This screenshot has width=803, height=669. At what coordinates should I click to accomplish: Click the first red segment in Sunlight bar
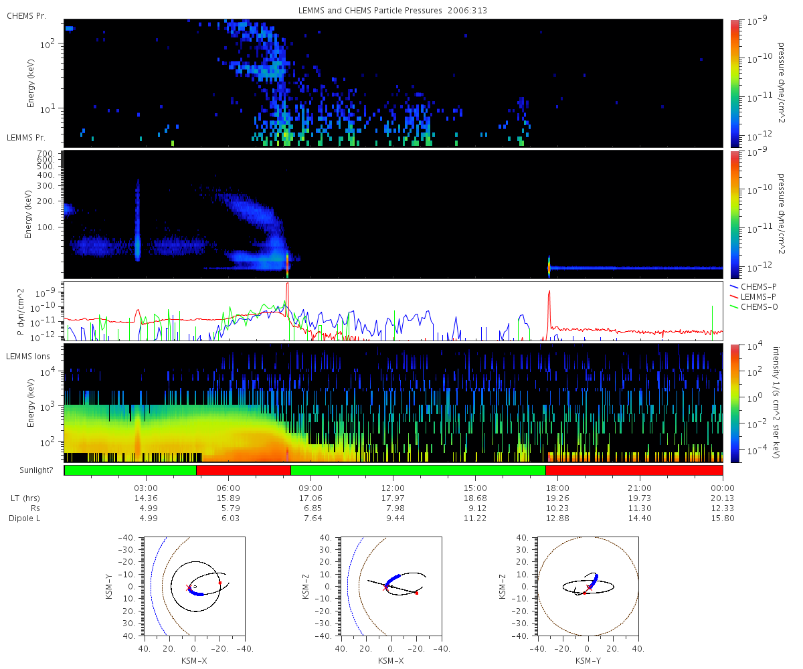click(243, 470)
